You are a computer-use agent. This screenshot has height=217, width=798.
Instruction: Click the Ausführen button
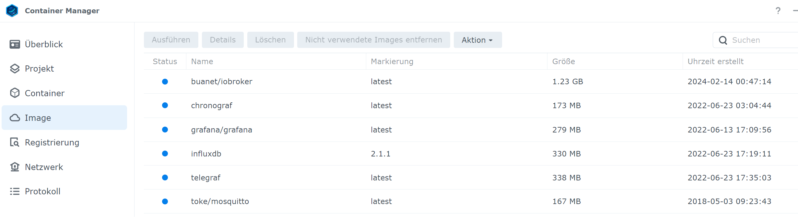[171, 40]
